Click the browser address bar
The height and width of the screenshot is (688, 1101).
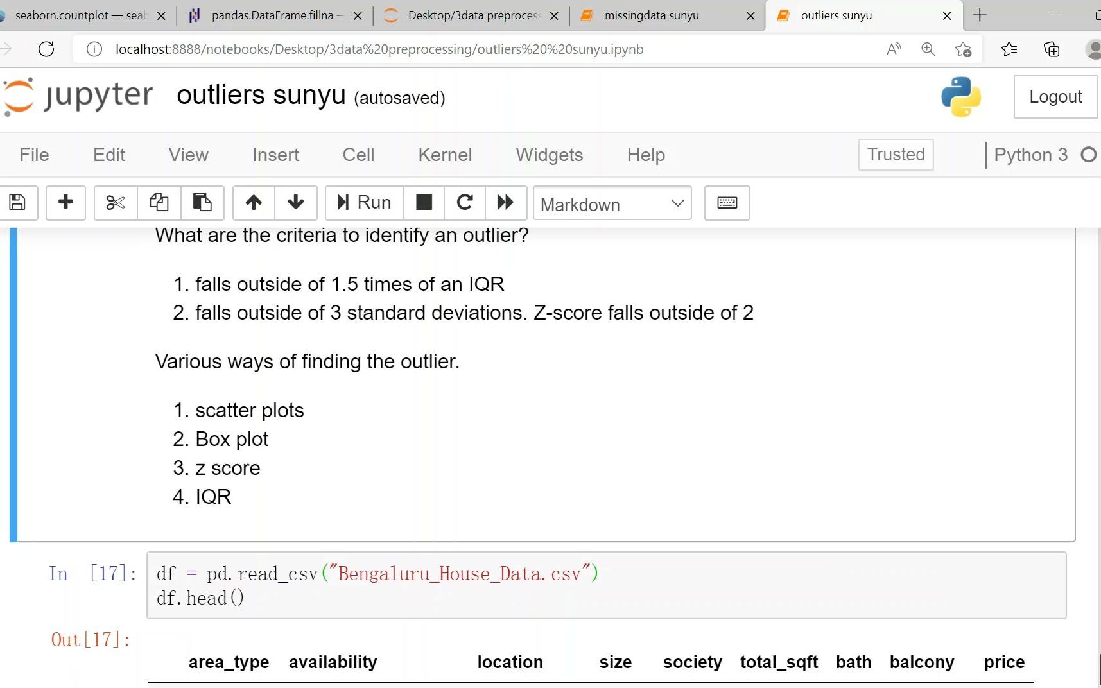pyautogui.click(x=377, y=48)
